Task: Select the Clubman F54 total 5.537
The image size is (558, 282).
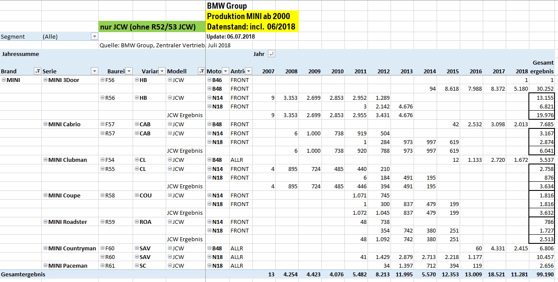Action: pos(546,160)
